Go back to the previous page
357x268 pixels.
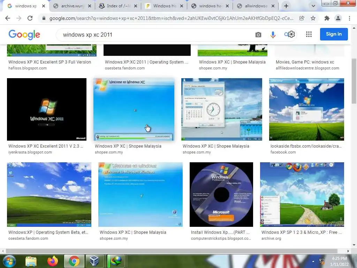pos(8,18)
